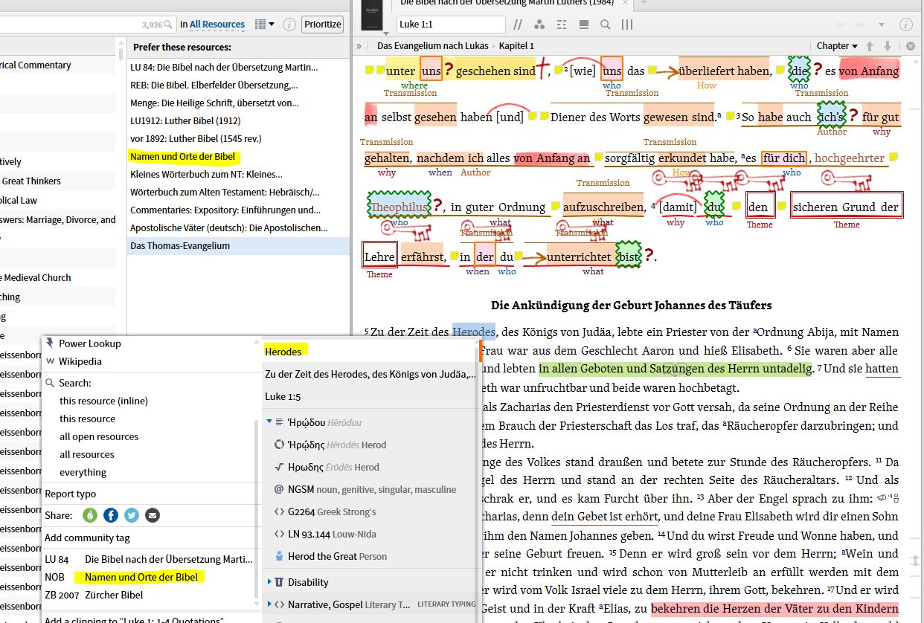Viewport: 924px width, 623px height.
Task: Click the Luke 1:1 reference box
Action: pos(451,25)
